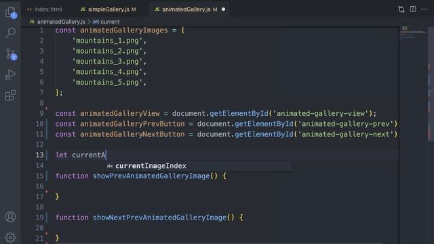Click the animatedGalleryImages identifier
Viewport: 434px width, 244px height.
coord(124,30)
